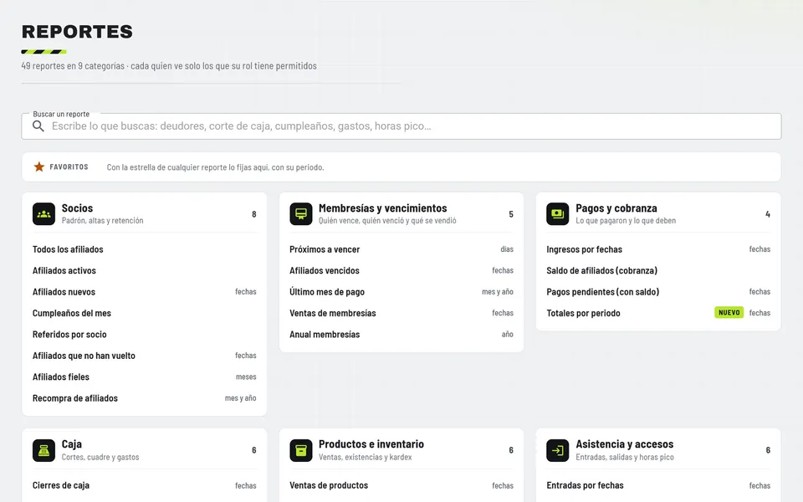Click the Asistencia y accesos heading
Image resolution: width=803 pixels, height=502 pixels.
[x=624, y=444]
